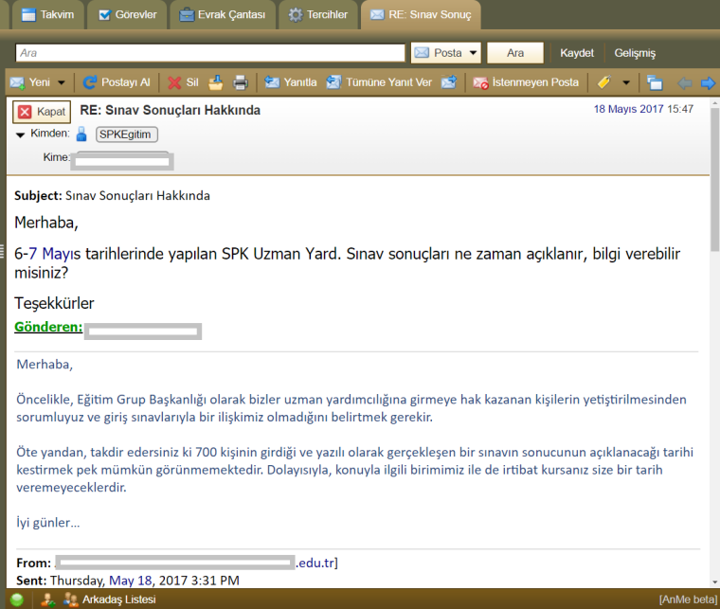
Task: Click the .edu.tr address link
Action: point(315,563)
